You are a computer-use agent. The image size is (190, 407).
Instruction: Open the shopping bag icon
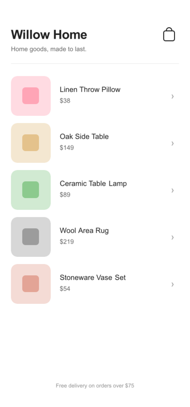pyautogui.click(x=169, y=34)
